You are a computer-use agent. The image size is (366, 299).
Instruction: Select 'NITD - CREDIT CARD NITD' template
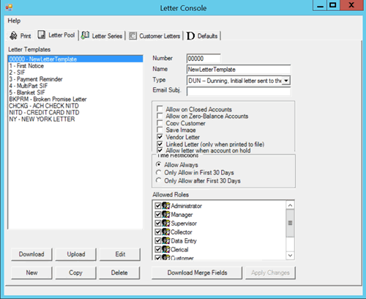75,112
